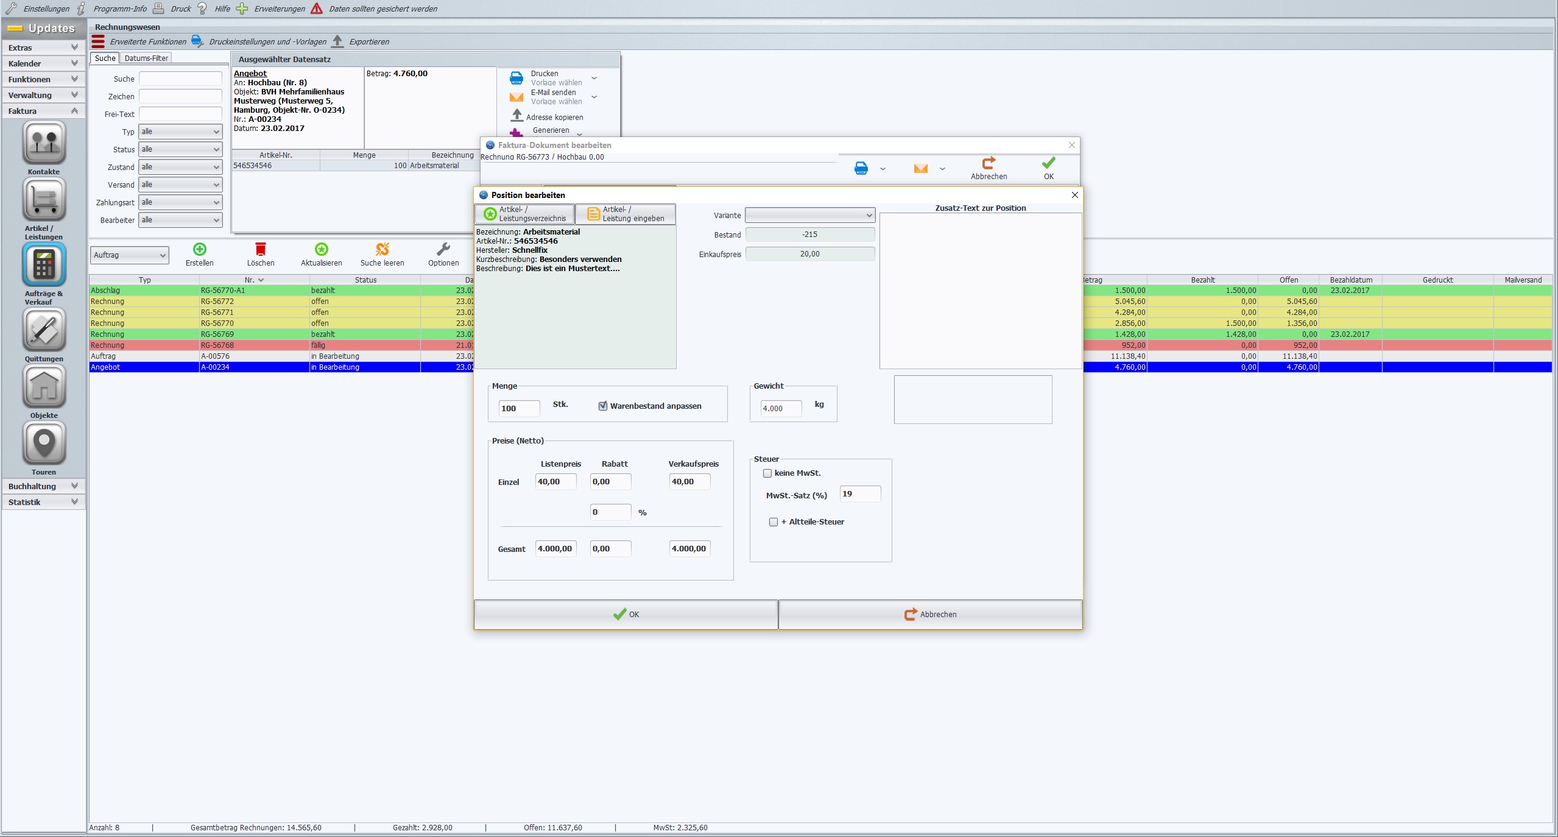Select the Artikel- / Leistung eingeben tab

click(626, 214)
